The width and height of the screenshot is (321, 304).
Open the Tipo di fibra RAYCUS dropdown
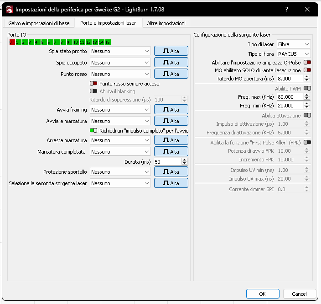pos(294,54)
